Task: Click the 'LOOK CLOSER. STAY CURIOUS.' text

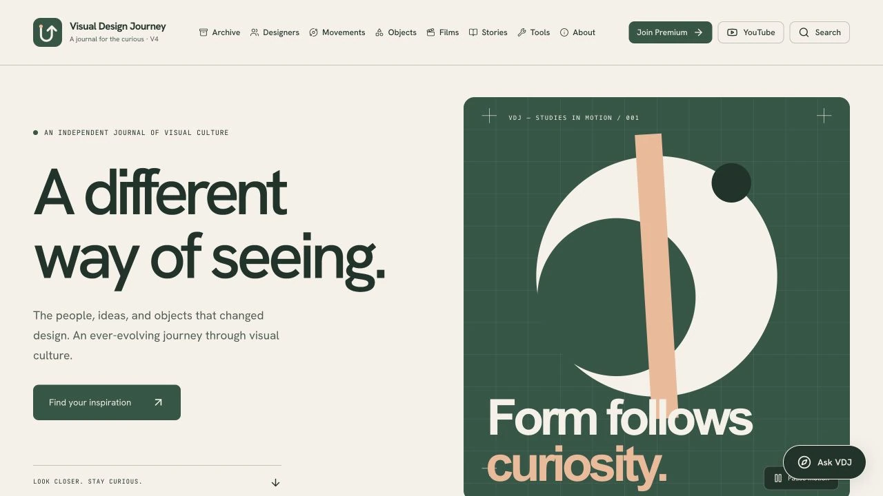Action: (x=88, y=482)
